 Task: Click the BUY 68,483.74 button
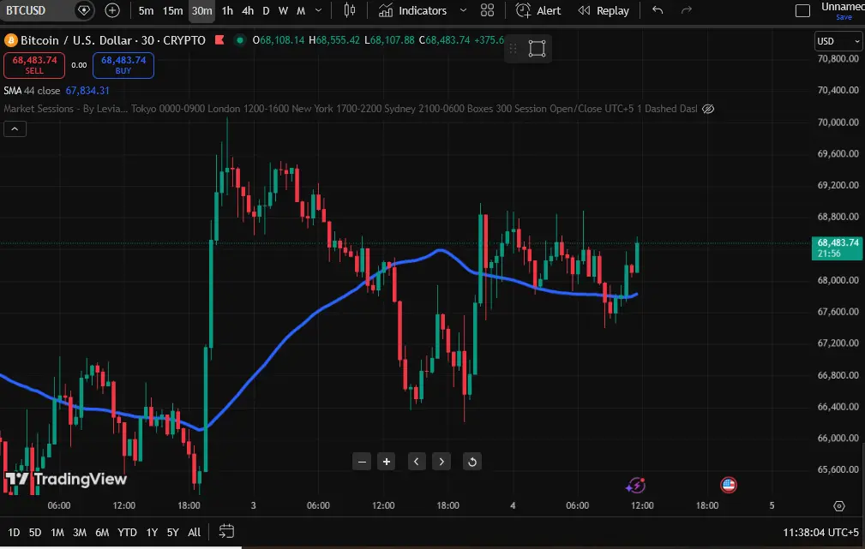click(x=123, y=65)
